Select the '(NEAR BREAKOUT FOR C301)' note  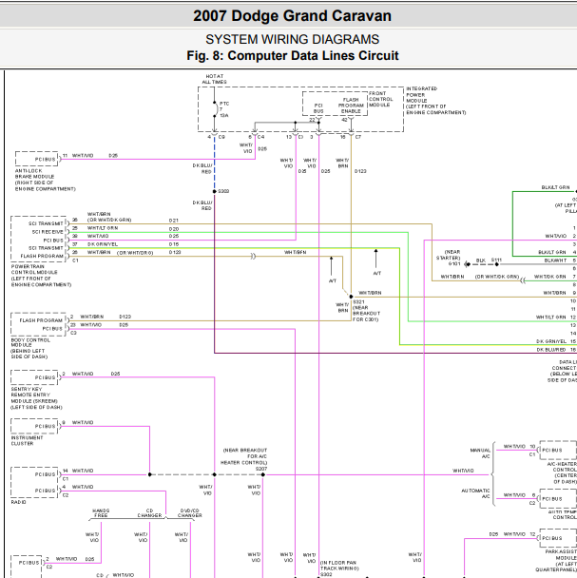366,314
